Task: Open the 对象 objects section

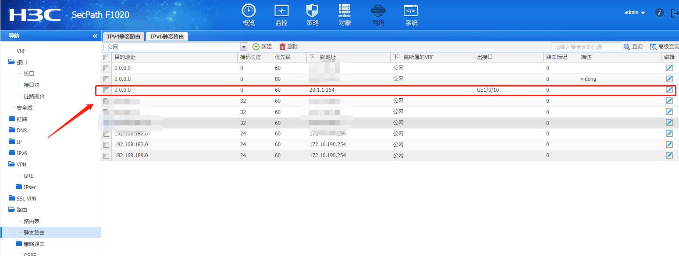Action: pos(345,14)
